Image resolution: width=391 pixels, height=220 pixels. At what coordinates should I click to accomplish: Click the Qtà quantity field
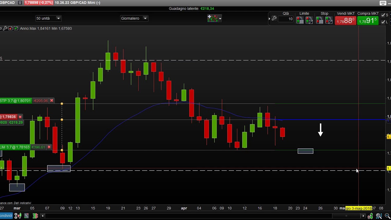pos(286,19)
